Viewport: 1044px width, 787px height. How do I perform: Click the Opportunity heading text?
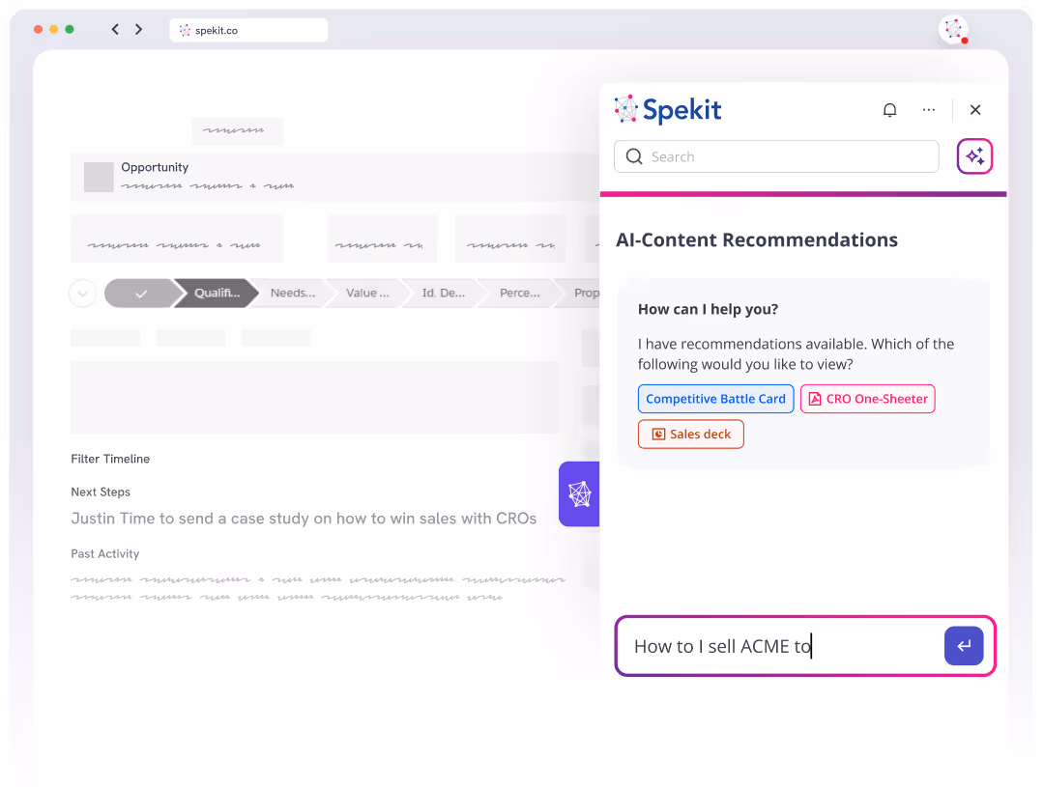click(155, 167)
